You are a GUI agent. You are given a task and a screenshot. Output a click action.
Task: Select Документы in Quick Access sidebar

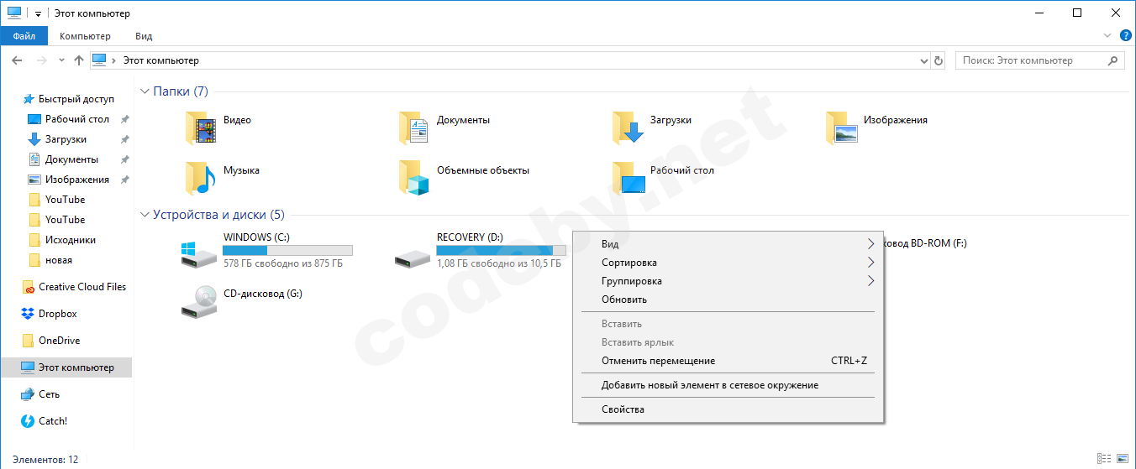71,159
